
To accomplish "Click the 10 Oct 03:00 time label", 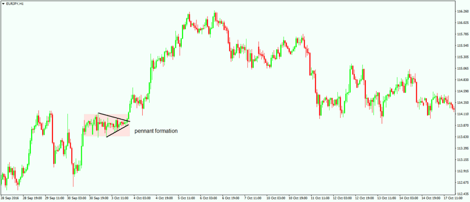I will [276, 198].
